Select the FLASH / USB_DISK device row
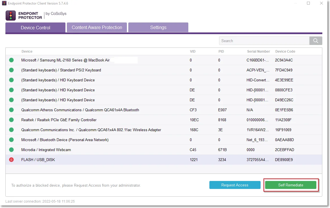Viewport: 330px width, 208px height. click(x=164, y=160)
